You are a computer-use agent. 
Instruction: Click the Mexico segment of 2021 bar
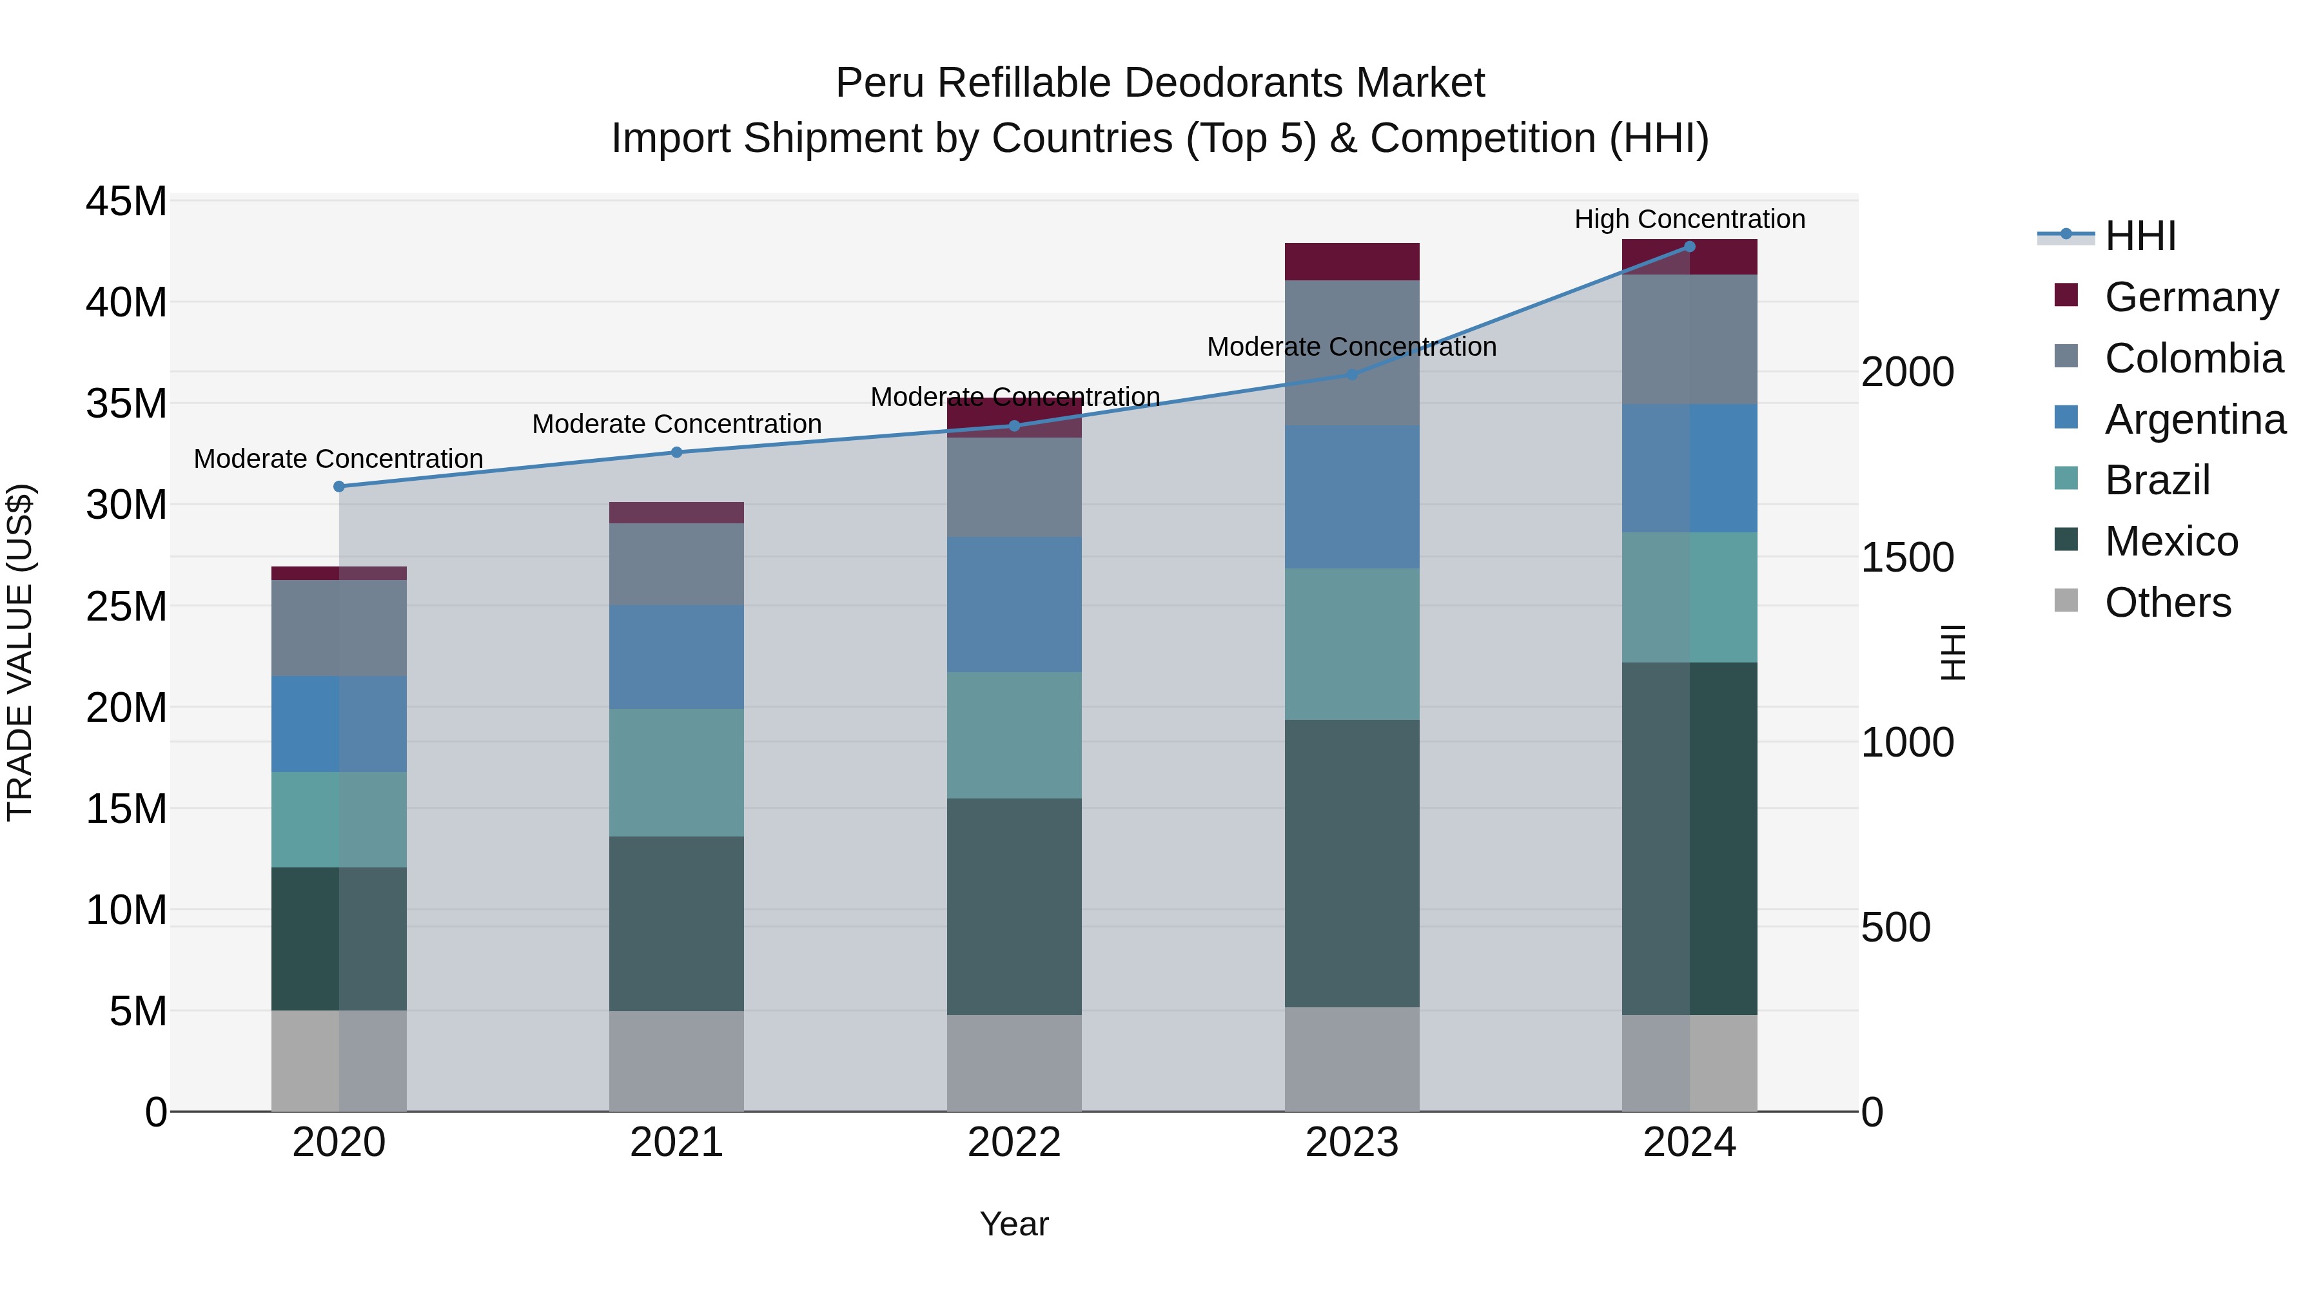(x=677, y=924)
